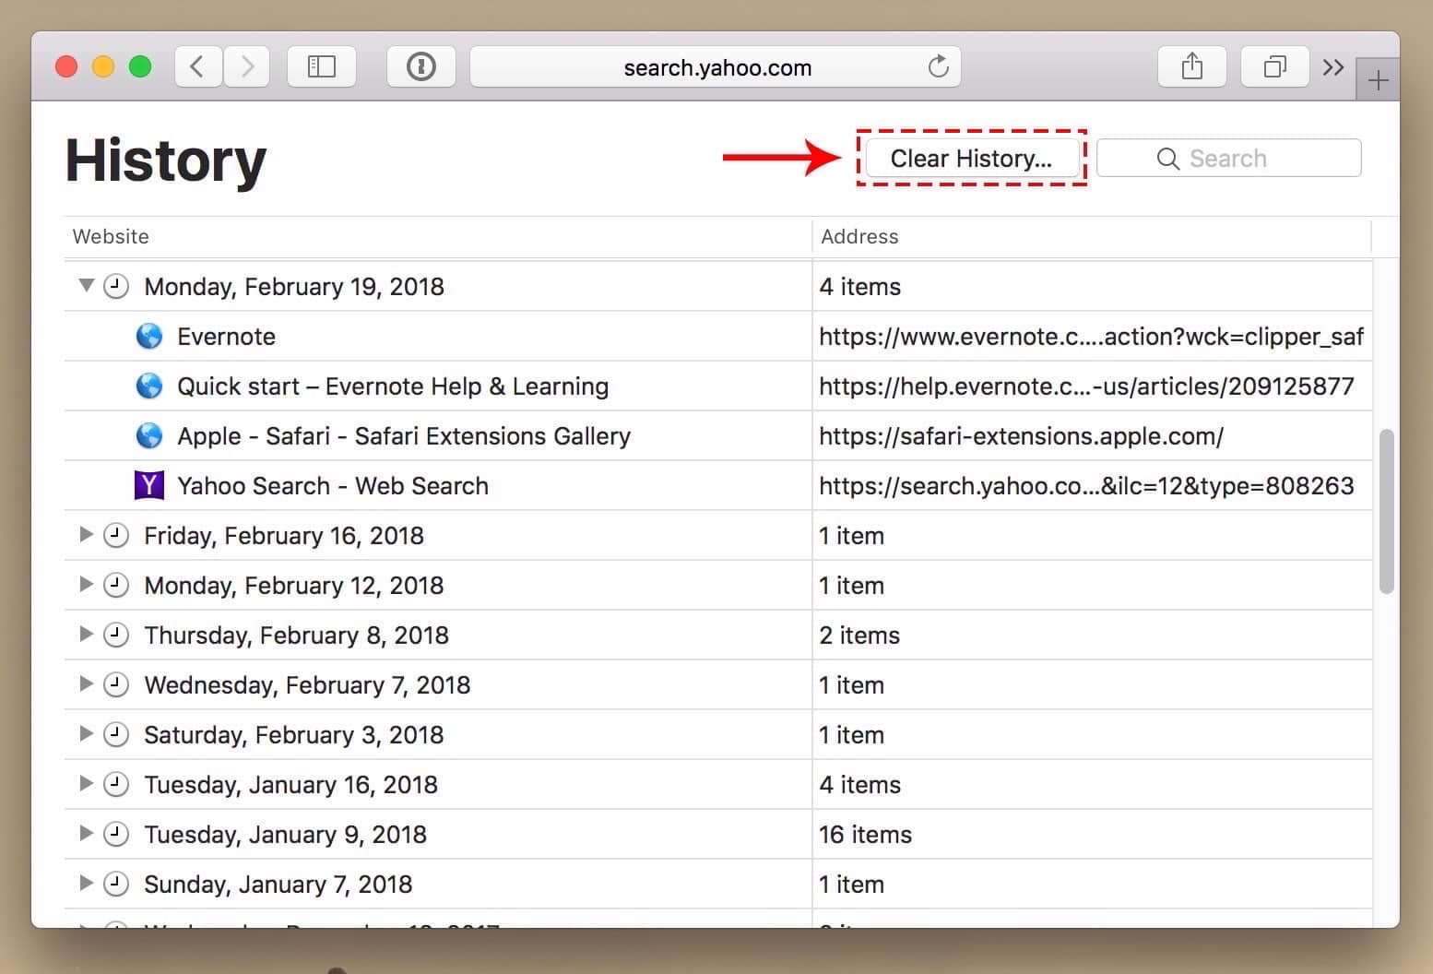Expand the Sunday, January 7, 2018 group

point(86,883)
